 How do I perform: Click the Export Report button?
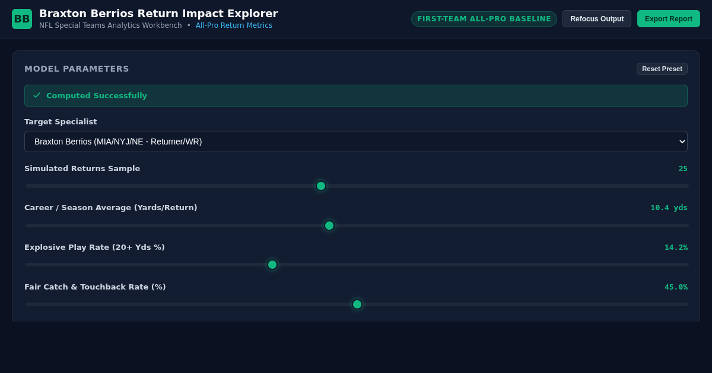pos(669,19)
